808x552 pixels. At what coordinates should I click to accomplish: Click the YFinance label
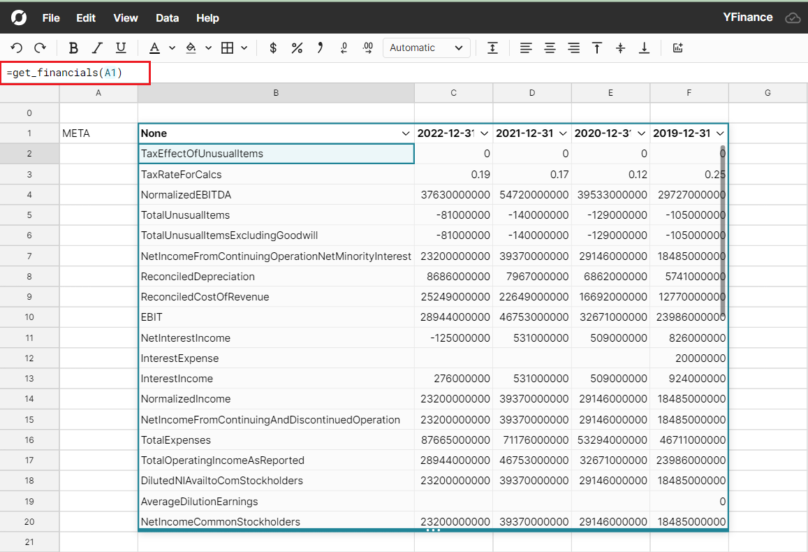pyautogui.click(x=748, y=17)
